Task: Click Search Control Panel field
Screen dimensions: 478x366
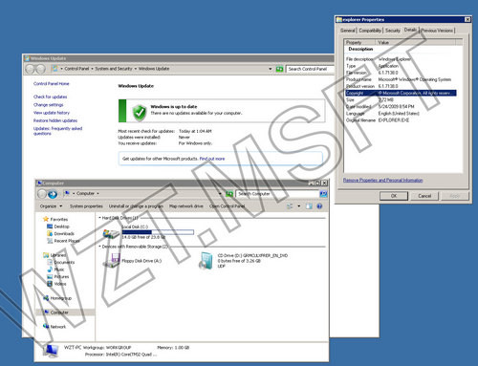Action: click(x=310, y=69)
